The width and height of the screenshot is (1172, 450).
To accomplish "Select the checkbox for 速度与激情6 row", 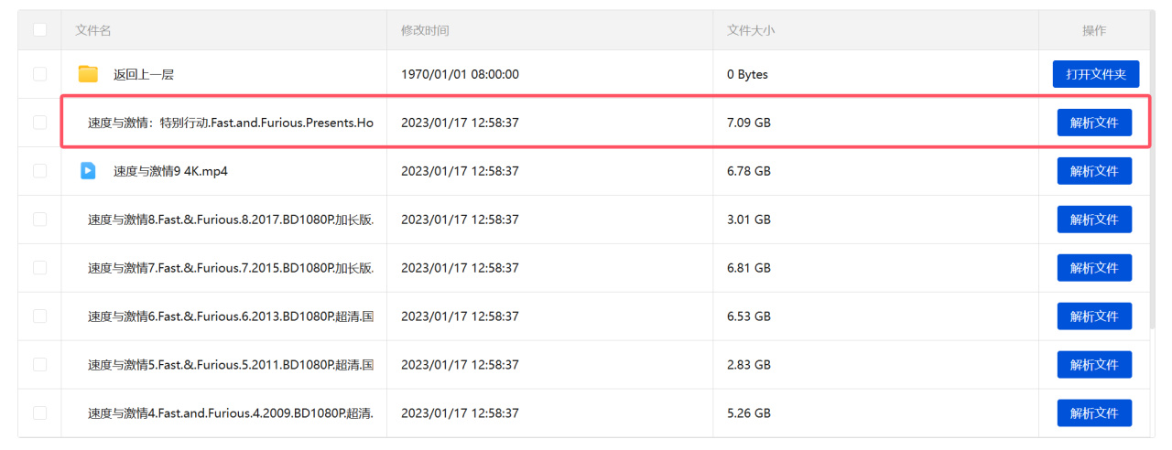I will [39, 316].
